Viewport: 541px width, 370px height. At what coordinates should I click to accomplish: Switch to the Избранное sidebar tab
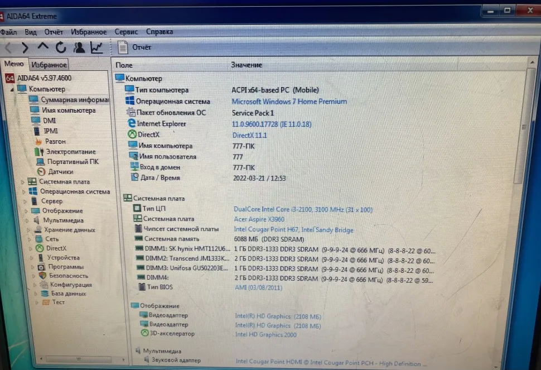click(x=49, y=65)
